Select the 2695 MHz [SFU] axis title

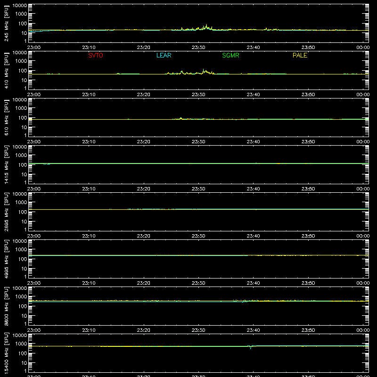(x=7, y=212)
